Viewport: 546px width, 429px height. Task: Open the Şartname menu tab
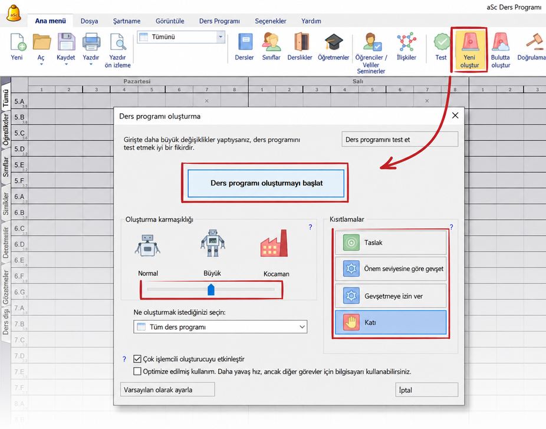127,21
